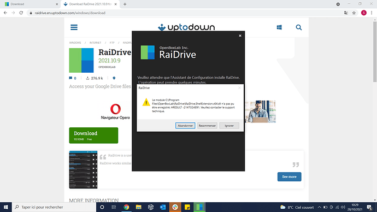Open the taskbar clock and date

point(355,207)
